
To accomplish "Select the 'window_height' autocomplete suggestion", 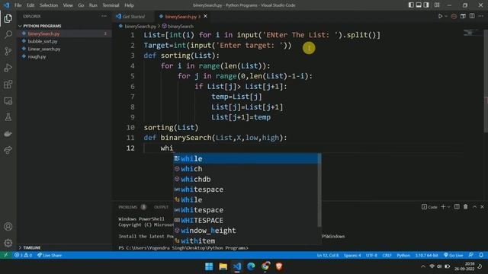I will [246, 231].
